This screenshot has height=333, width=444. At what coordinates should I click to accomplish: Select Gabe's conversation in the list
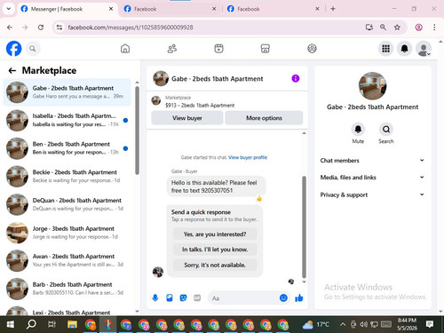coord(67,92)
